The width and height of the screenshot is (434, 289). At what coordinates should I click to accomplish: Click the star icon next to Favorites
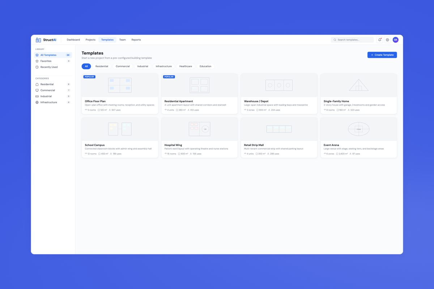click(x=37, y=61)
